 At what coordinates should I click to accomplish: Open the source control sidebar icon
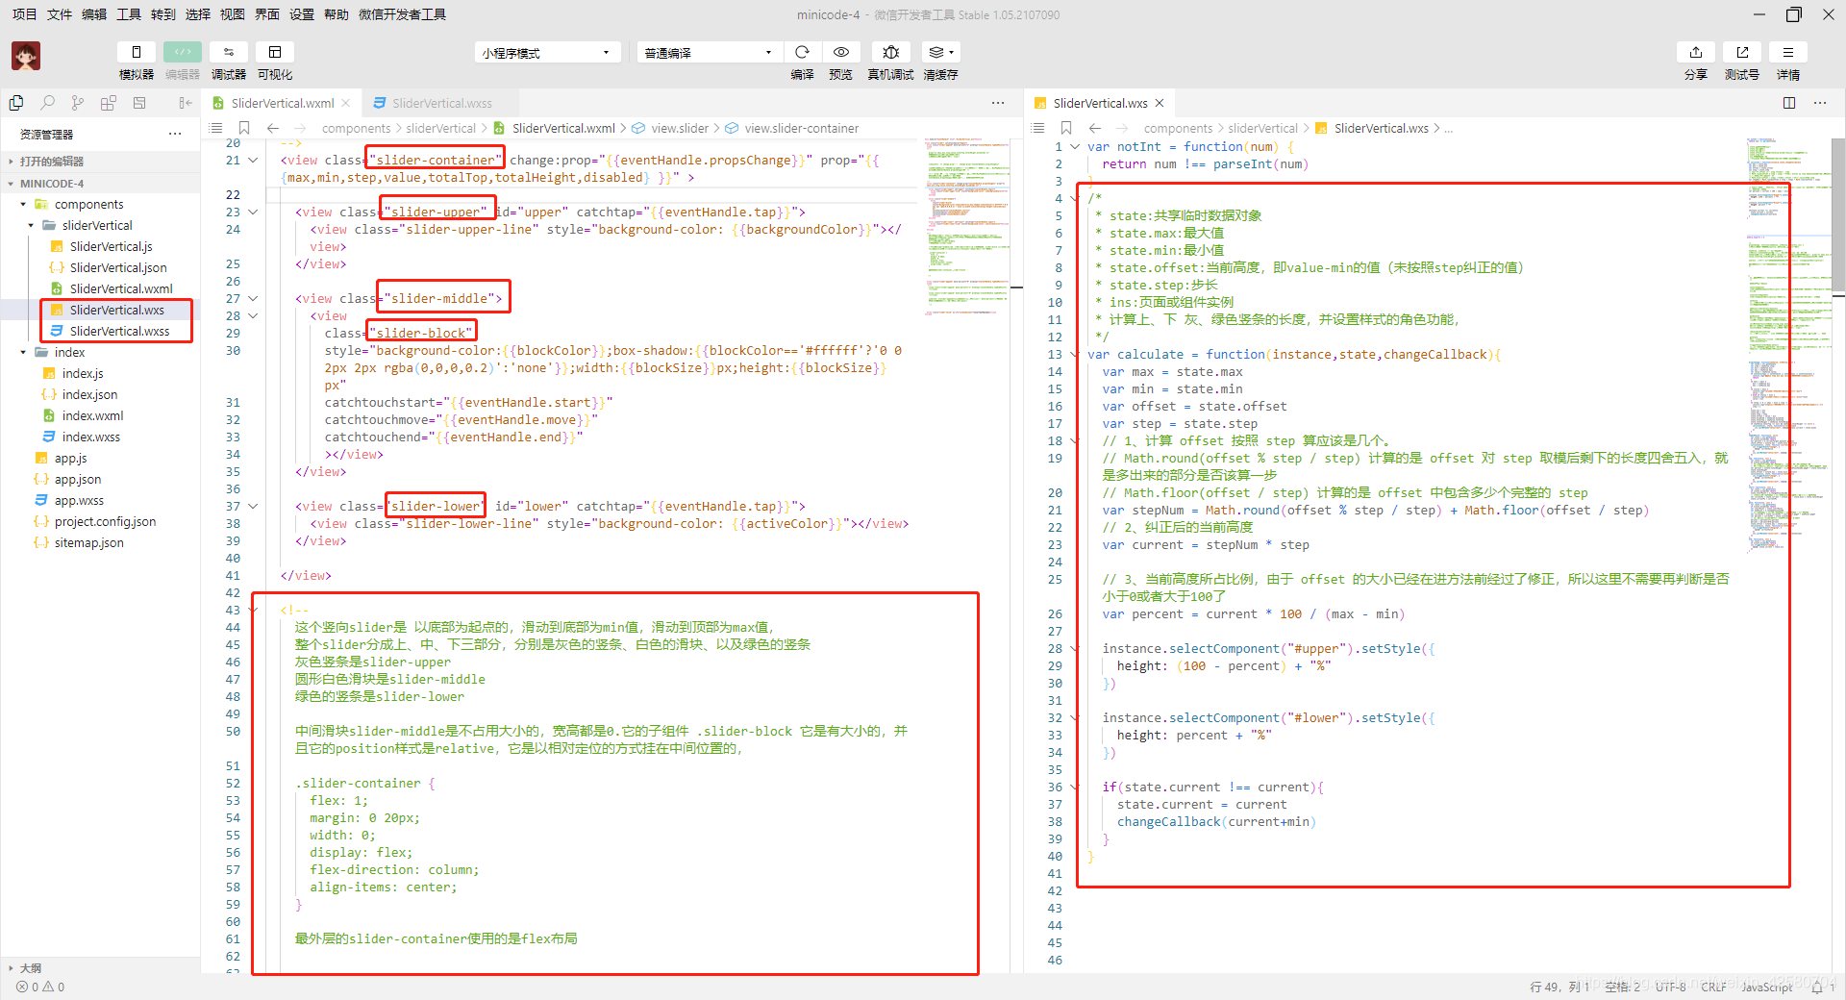[78, 103]
